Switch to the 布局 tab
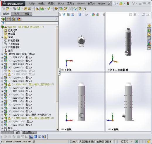152x144 pixels. (x=16, y=14)
